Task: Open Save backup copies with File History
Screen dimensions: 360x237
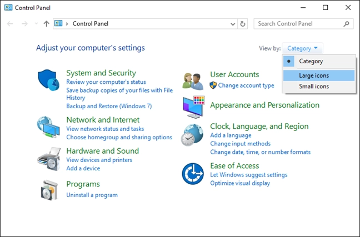Action: tap(119, 94)
